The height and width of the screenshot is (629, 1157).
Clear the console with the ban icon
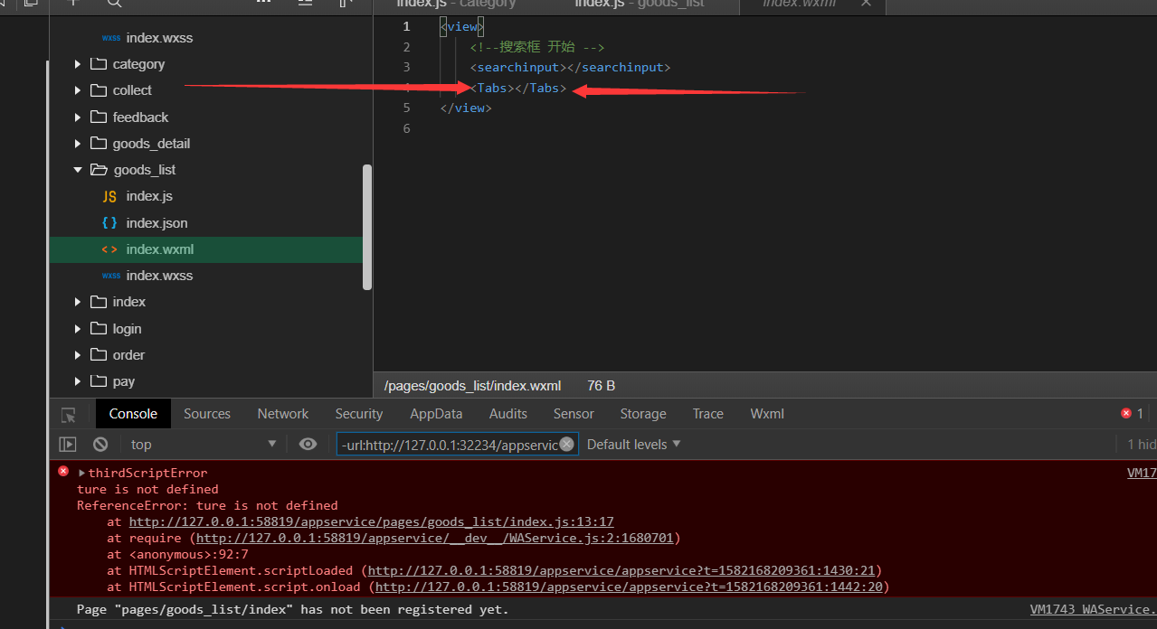(x=100, y=444)
